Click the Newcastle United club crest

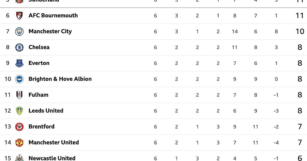[x=19, y=158]
